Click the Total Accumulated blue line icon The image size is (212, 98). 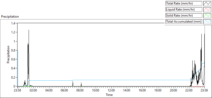(207, 22)
